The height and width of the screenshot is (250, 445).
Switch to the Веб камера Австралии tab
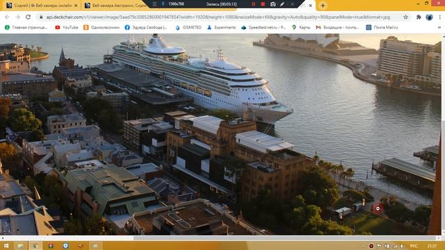click(116, 6)
